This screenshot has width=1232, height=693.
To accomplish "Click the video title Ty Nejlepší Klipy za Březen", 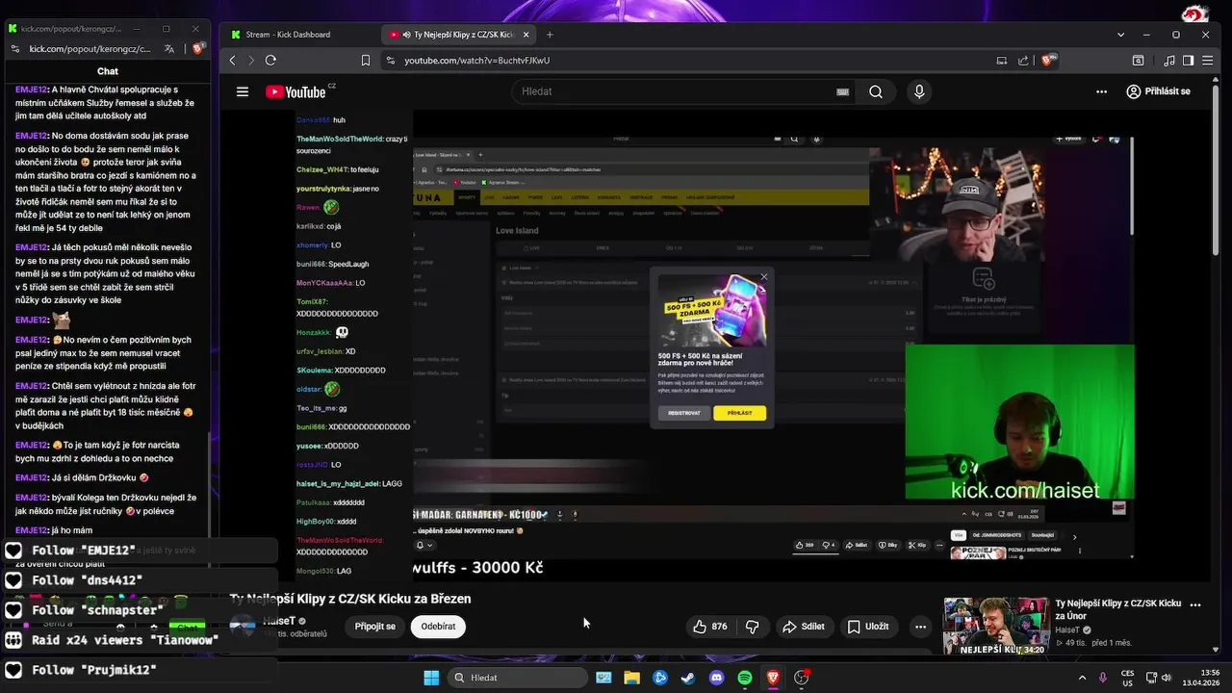I will click(x=350, y=599).
